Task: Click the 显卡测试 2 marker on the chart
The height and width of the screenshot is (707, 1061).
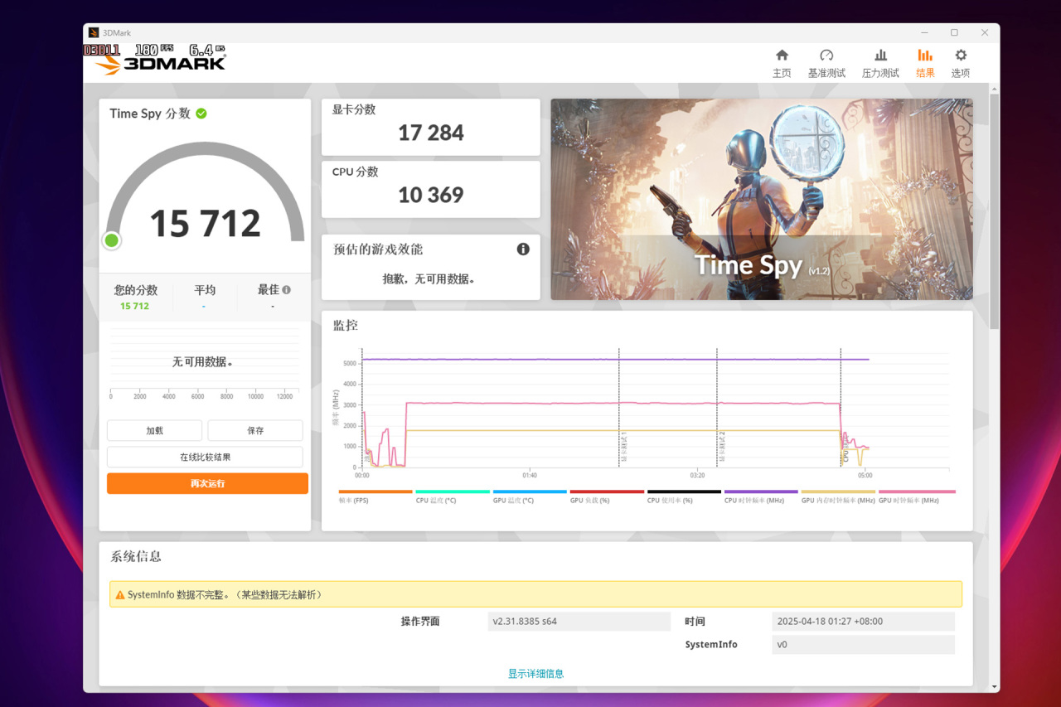Action: pos(722,448)
